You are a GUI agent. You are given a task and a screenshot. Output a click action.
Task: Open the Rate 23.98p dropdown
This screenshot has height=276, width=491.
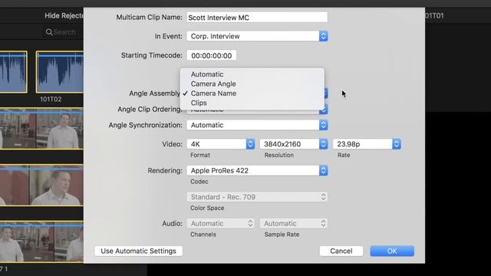pyautogui.click(x=367, y=144)
